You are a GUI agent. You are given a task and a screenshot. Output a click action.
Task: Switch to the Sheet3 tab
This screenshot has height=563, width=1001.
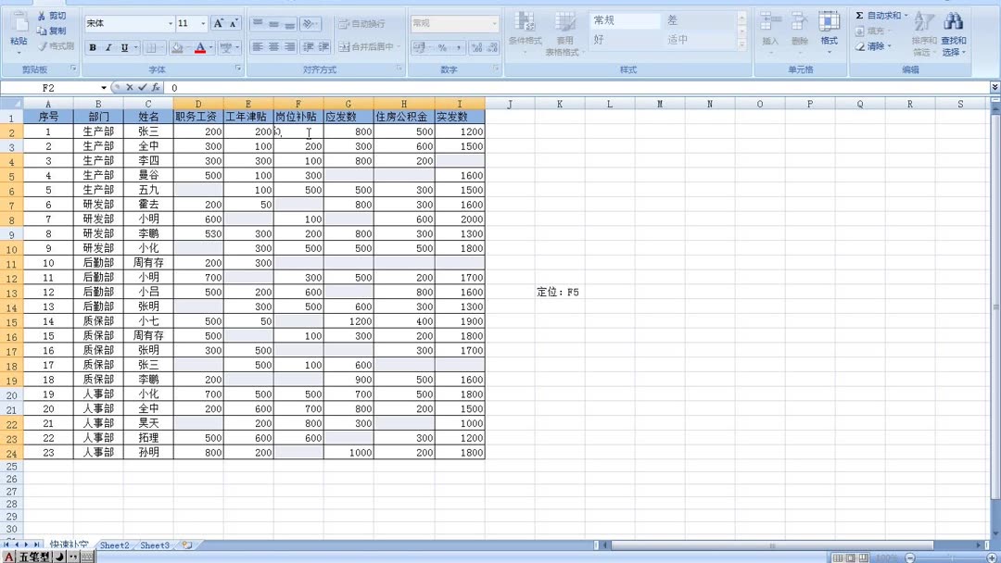[154, 544]
